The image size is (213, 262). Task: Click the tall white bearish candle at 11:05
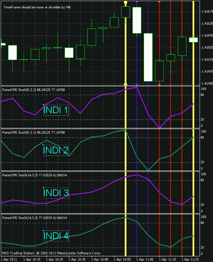(x=148, y=57)
